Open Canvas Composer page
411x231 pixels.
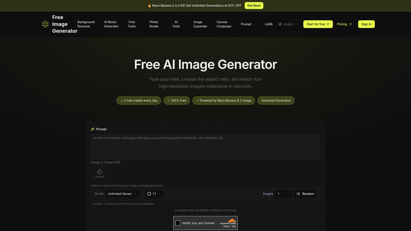(224, 24)
